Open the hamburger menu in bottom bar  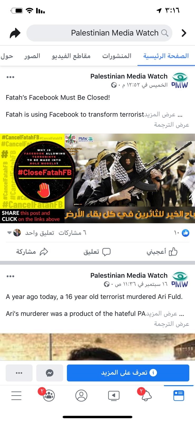tap(16, 396)
